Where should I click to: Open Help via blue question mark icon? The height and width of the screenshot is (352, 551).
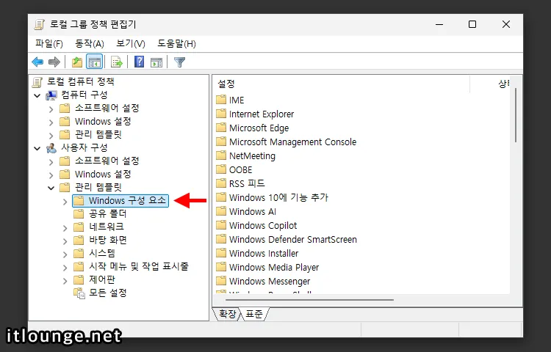pos(139,62)
